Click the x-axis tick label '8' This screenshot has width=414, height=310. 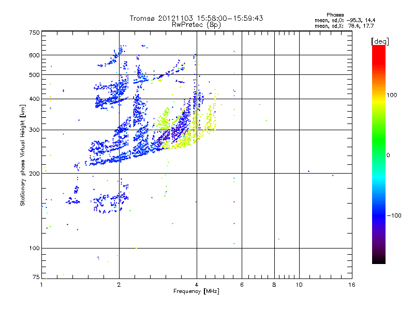[274, 285]
